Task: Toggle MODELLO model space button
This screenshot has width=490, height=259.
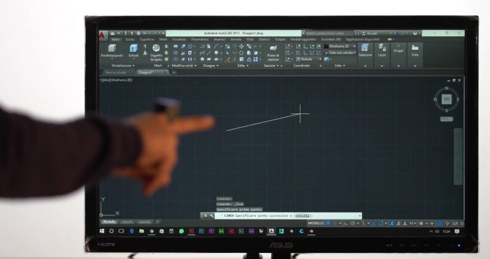Action: point(315,223)
